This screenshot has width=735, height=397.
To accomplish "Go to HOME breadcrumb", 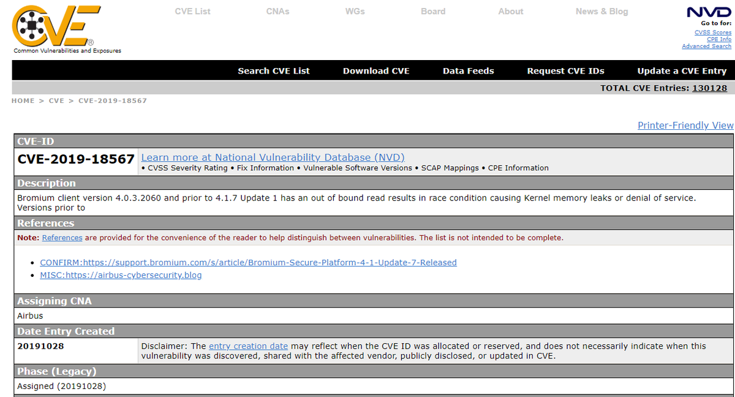I will 23,100.
